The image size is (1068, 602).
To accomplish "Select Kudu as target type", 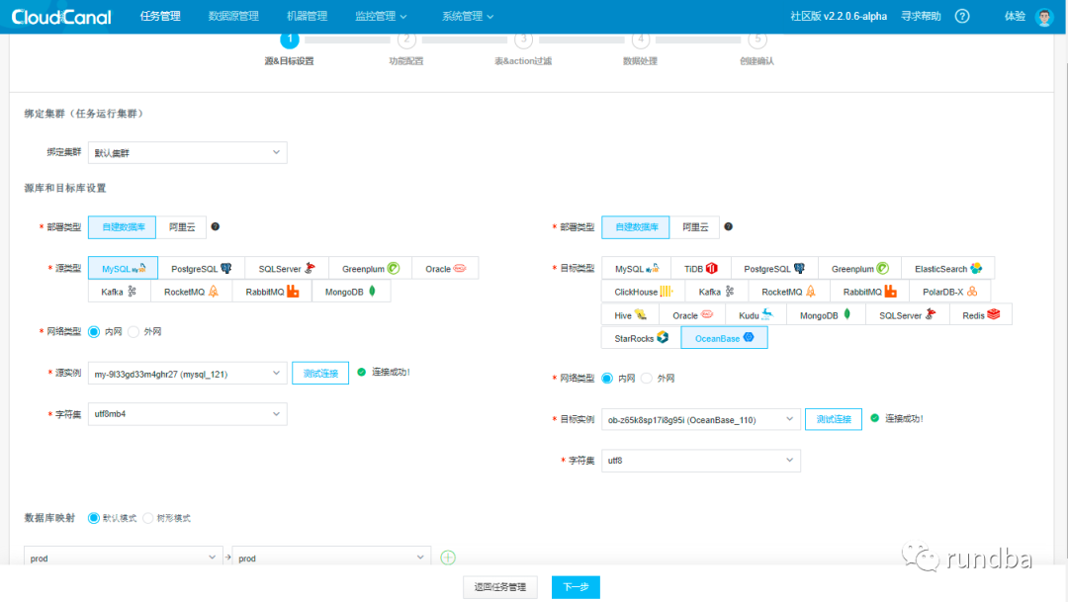I will click(x=756, y=315).
